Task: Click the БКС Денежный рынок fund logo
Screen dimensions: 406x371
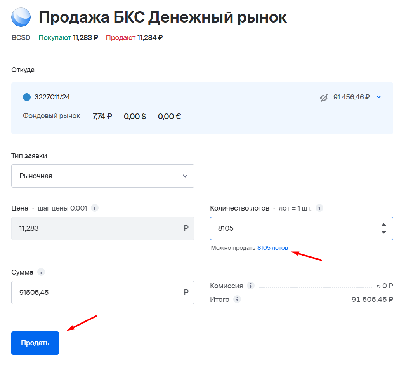Action: tap(21, 17)
